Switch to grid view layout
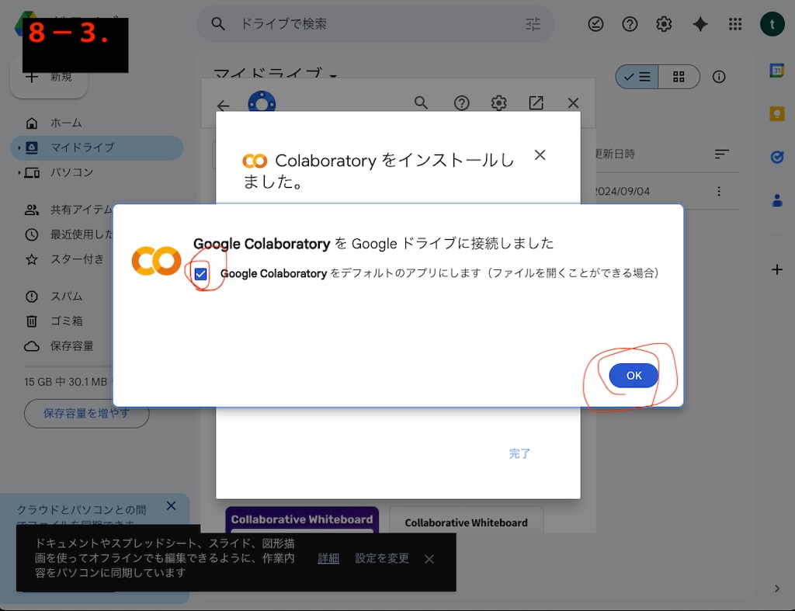The width and height of the screenshot is (795, 611). 679,77
